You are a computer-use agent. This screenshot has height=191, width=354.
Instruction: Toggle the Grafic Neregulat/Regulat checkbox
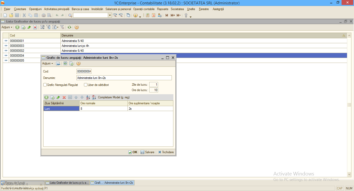click(45, 85)
